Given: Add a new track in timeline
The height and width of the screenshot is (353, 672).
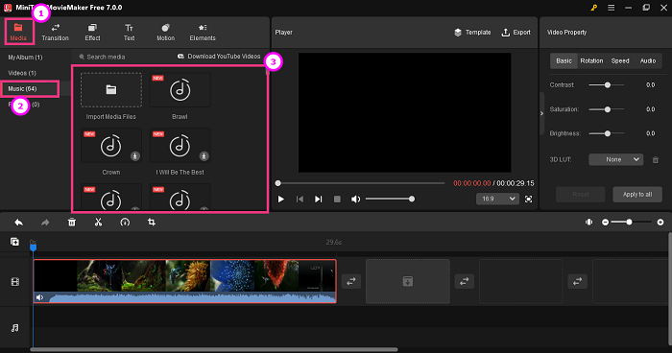Looking at the screenshot, I should (x=14, y=242).
